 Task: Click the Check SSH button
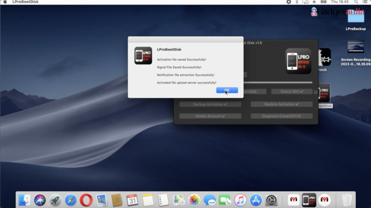point(292,92)
